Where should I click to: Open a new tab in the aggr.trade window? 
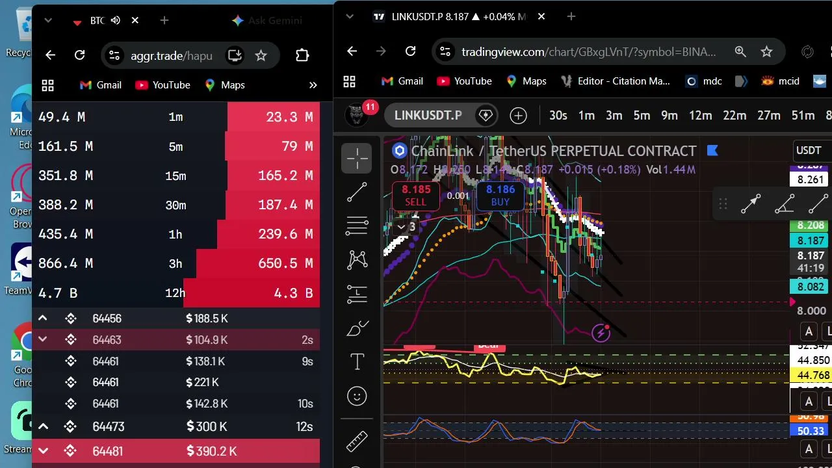click(x=164, y=21)
